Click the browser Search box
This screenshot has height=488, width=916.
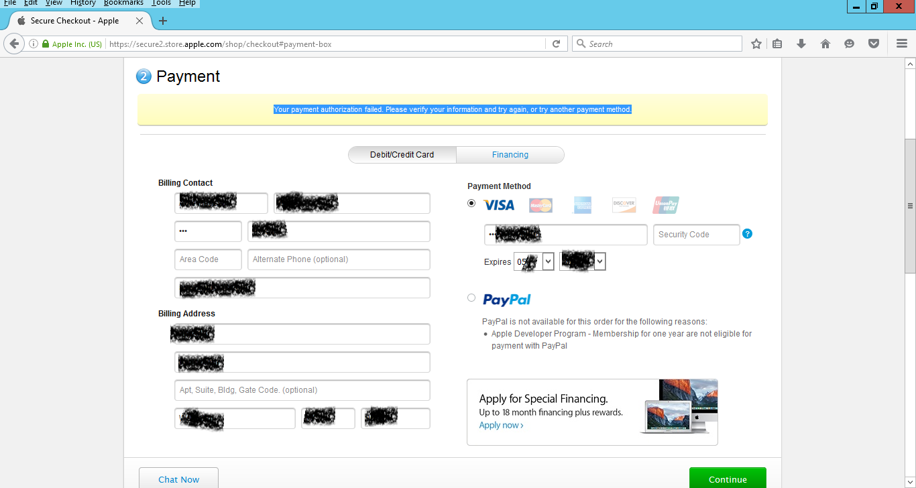[x=657, y=44]
